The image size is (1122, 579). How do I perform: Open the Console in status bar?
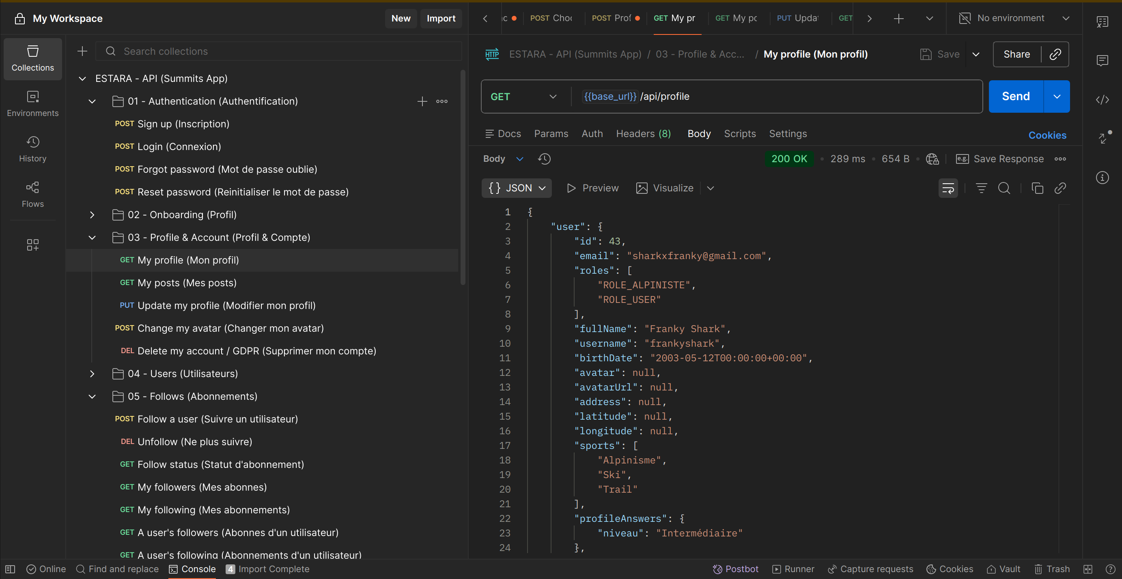click(192, 569)
